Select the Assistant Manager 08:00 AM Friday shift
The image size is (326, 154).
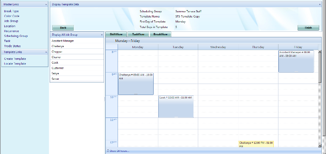(296, 62)
